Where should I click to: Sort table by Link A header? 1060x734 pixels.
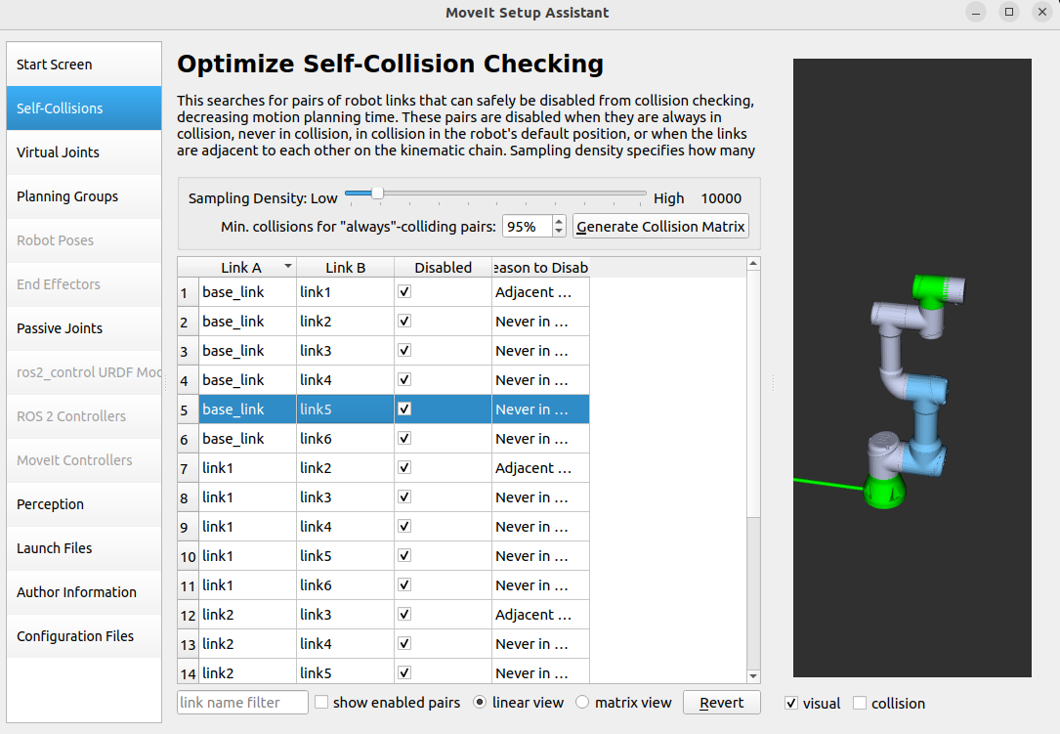tap(247, 267)
